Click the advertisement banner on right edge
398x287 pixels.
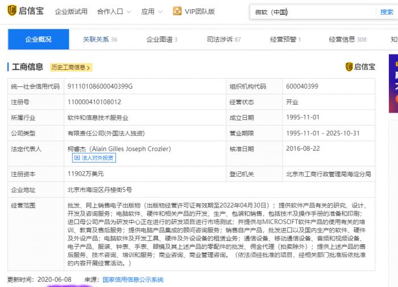pos(393,83)
